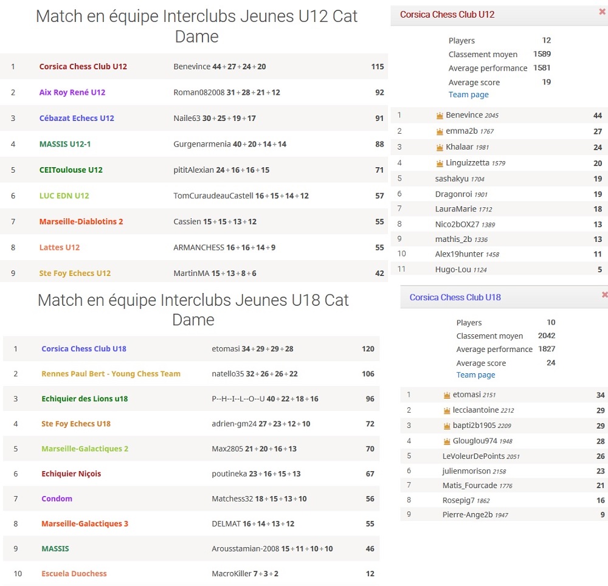This screenshot has width=608, height=586.
Task: Click the crown icon beside etomasi in the U18 panel
Action: tap(447, 395)
